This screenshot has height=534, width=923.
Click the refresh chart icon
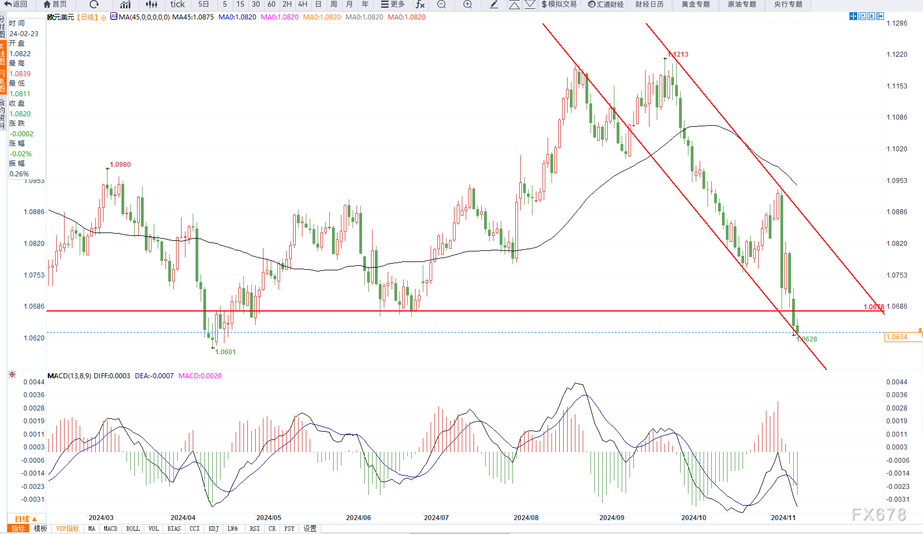pos(94,4)
